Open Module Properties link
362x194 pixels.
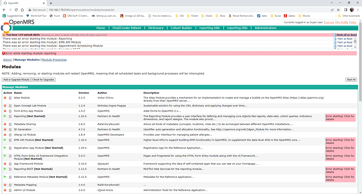click(54, 60)
